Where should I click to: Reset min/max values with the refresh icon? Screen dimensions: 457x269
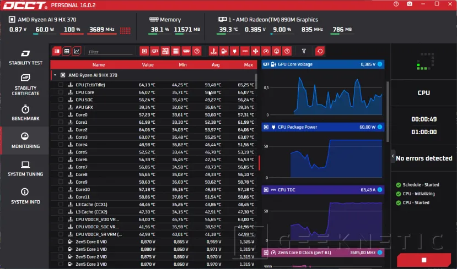(x=320, y=51)
